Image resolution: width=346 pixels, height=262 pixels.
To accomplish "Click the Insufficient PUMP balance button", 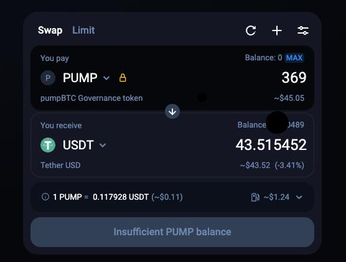I will tap(172, 232).
